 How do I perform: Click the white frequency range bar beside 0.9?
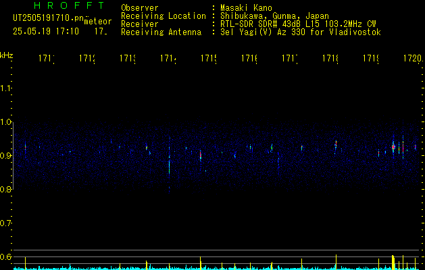14,156
